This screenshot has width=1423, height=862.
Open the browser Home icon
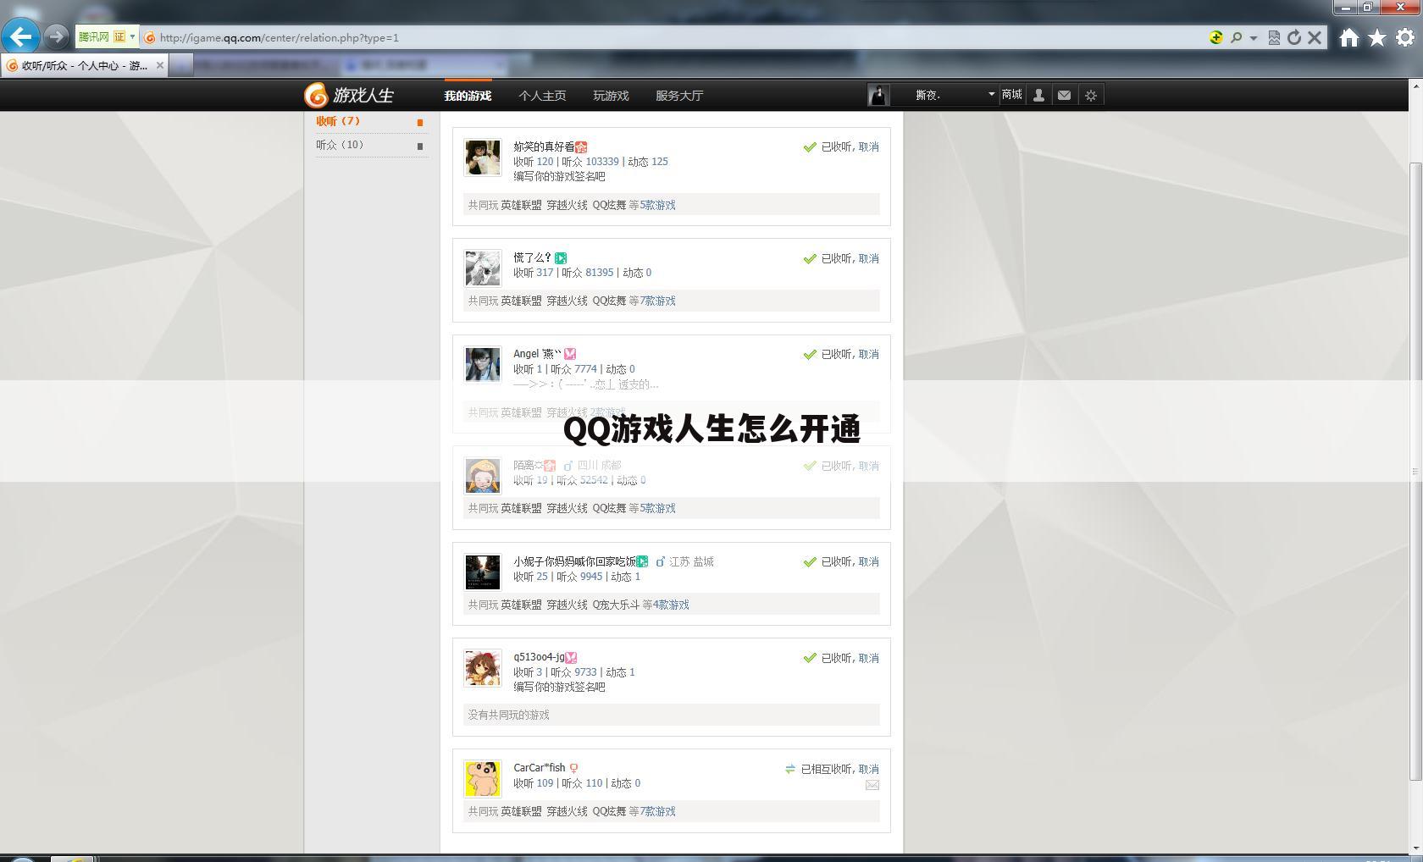tap(1349, 37)
